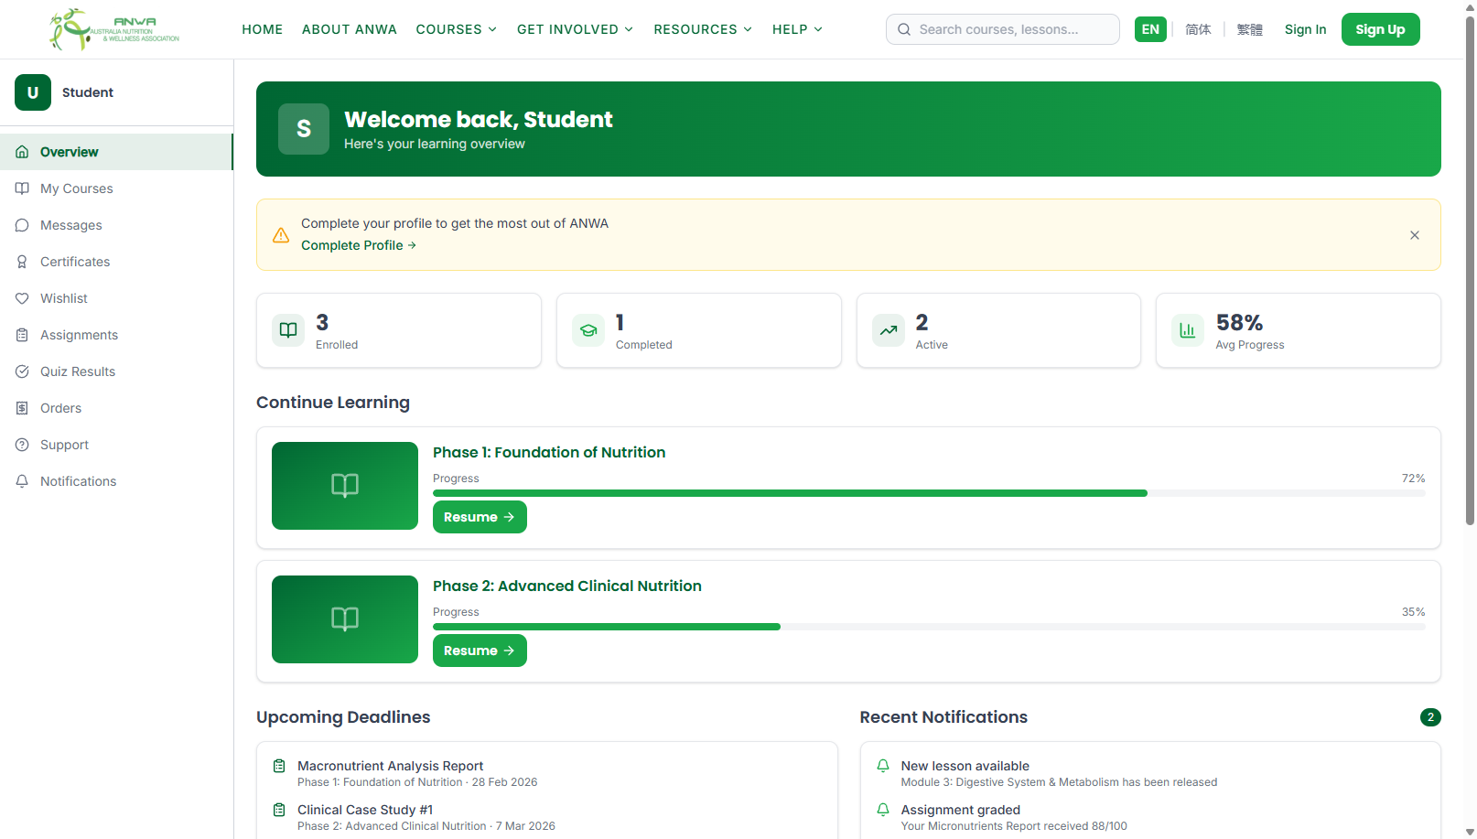
Task: Open Notifications via the bell icon
Action: 23,481
